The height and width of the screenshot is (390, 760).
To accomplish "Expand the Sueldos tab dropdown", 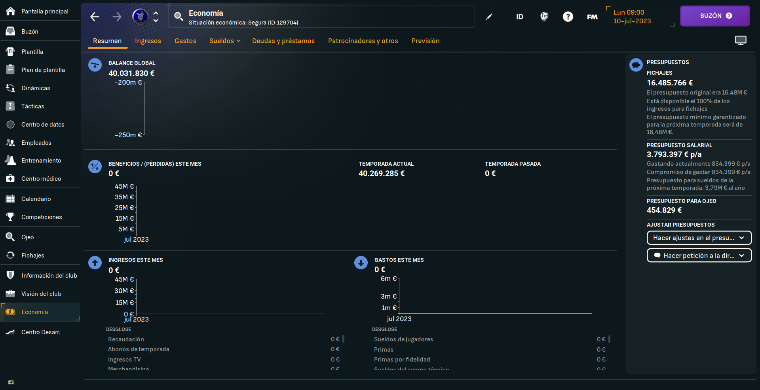I will (x=238, y=41).
